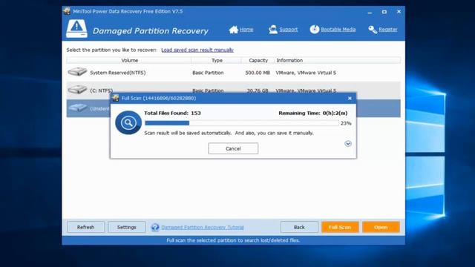The image size is (475, 267).
Task: Sort by the Type column header
Action: coord(217,60)
